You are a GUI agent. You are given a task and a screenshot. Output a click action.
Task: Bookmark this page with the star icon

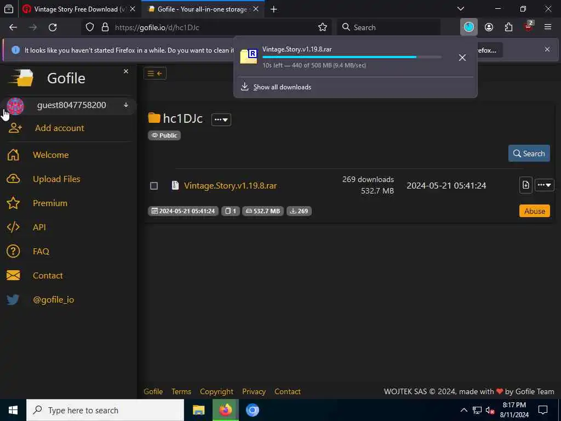click(x=322, y=27)
